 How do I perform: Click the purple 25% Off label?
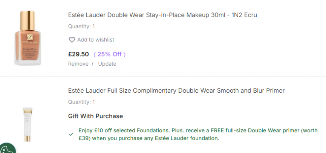109,54
